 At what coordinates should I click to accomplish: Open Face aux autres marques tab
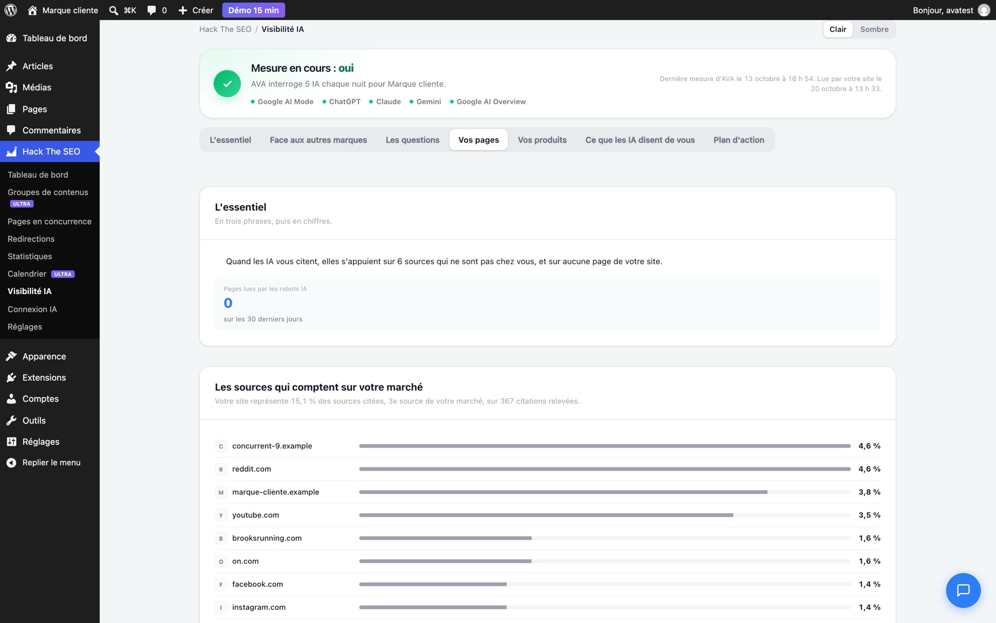coord(318,140)
